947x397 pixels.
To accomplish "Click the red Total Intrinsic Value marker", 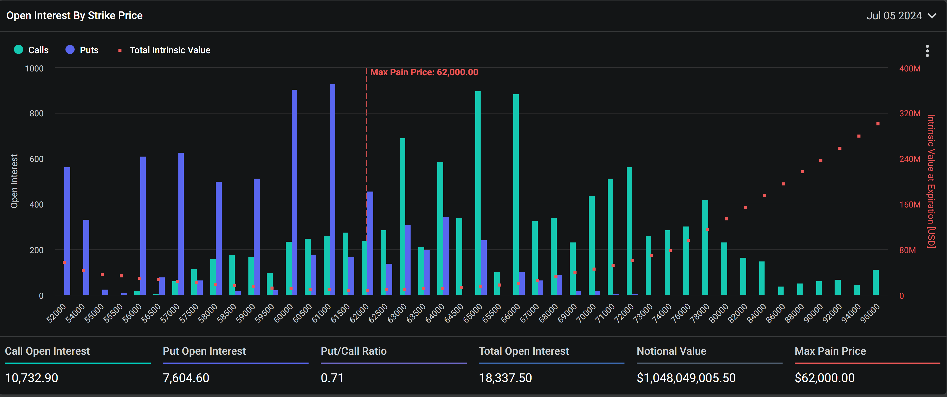I will pyautogui.click(x=120, y=50).
